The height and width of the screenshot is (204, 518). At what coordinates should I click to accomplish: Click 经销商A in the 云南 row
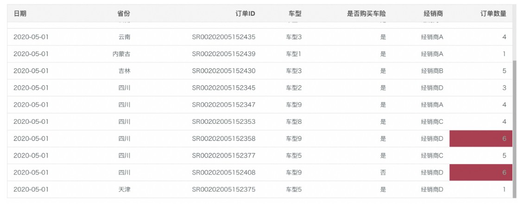tap(432, 37)
